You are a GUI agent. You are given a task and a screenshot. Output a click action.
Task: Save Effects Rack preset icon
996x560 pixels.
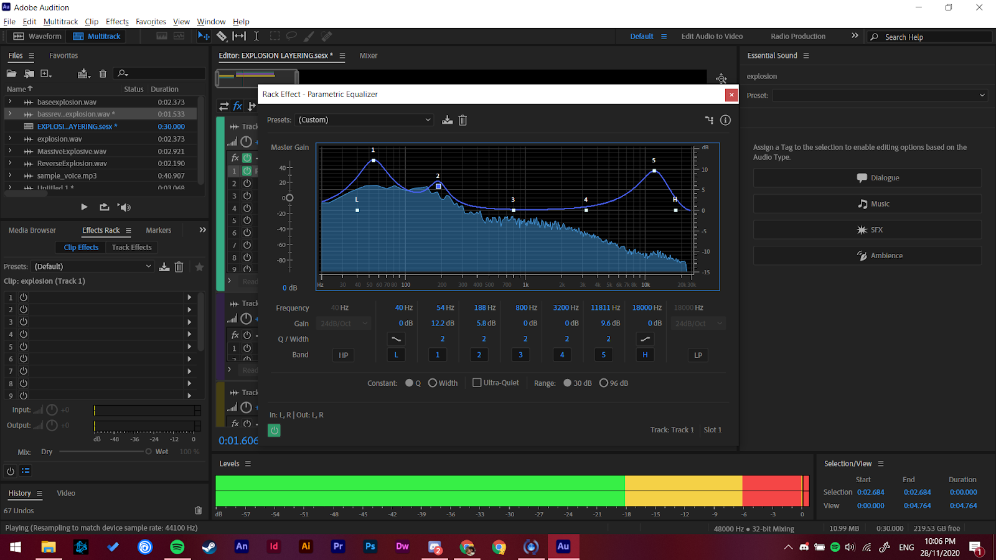point(164,267)
